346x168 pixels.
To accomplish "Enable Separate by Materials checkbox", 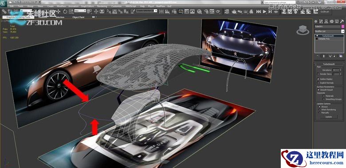I will point(324,95).
